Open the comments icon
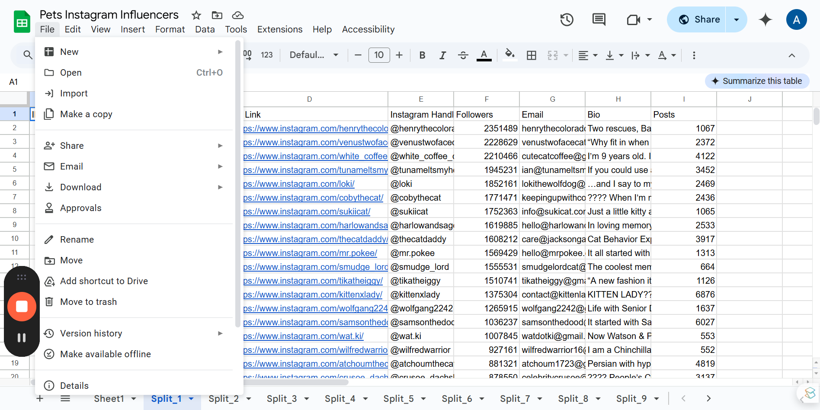The image size is (820, 410). [x=599, y=19]
